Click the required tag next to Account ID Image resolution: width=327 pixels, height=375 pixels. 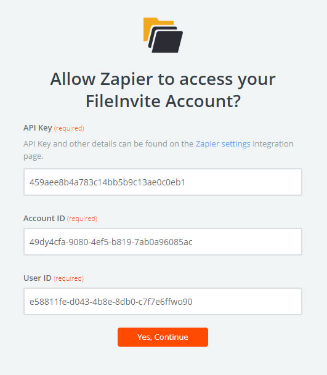(82, 219)
